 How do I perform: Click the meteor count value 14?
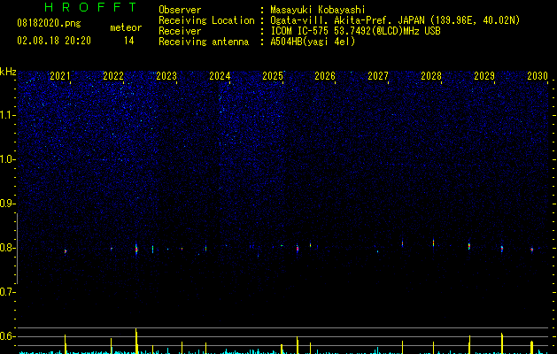[129, 41]
